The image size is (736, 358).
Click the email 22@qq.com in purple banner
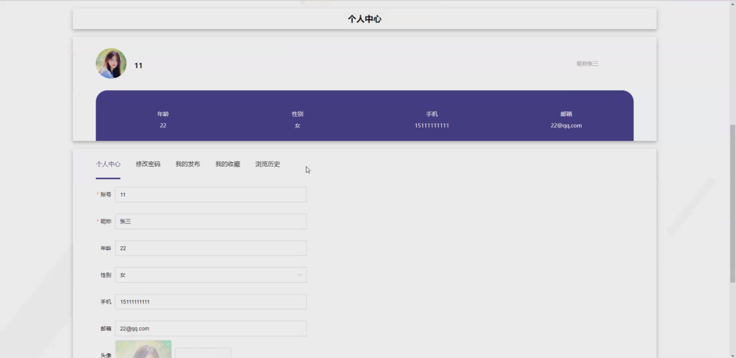566,126
